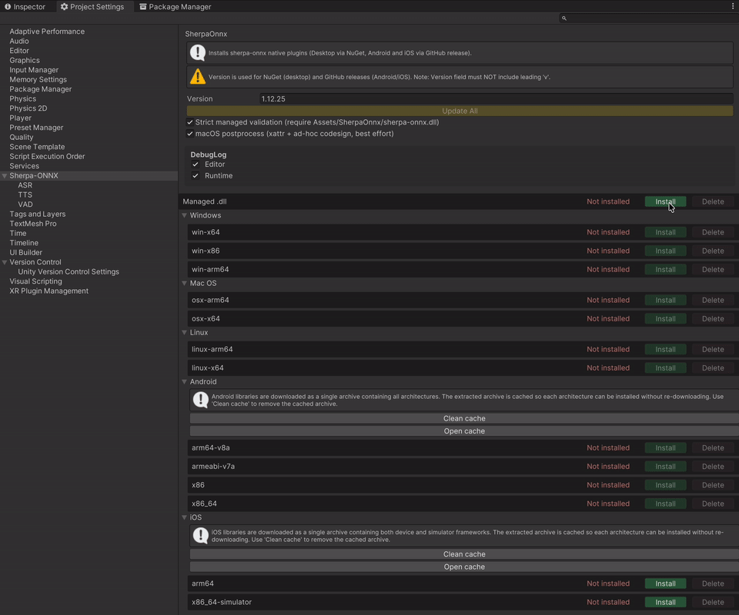Open VAD settings under Sherpa-ONNX

tap(25, 204)
